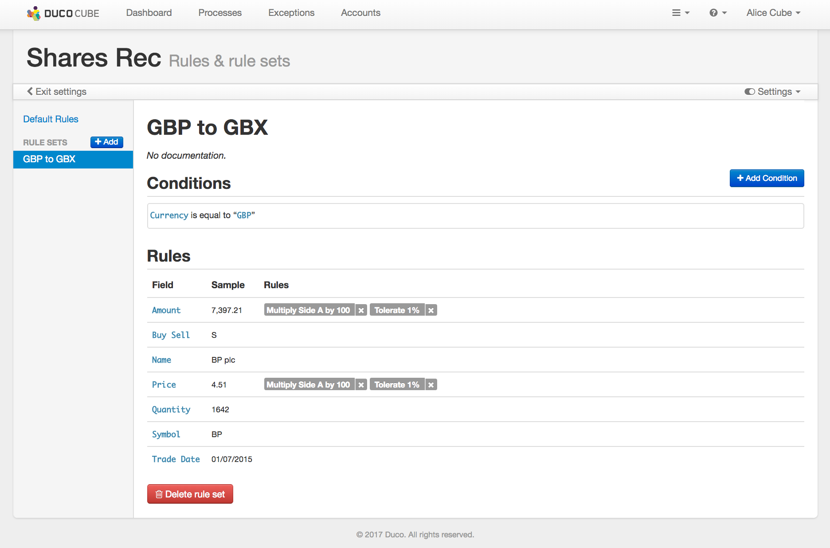Select the GBP to GBX rule set
830x548 pixels.
[49, 159]
